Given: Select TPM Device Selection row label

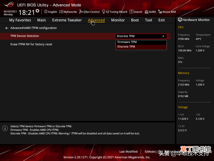Looking at the screenshot, I should pos(25,36).
